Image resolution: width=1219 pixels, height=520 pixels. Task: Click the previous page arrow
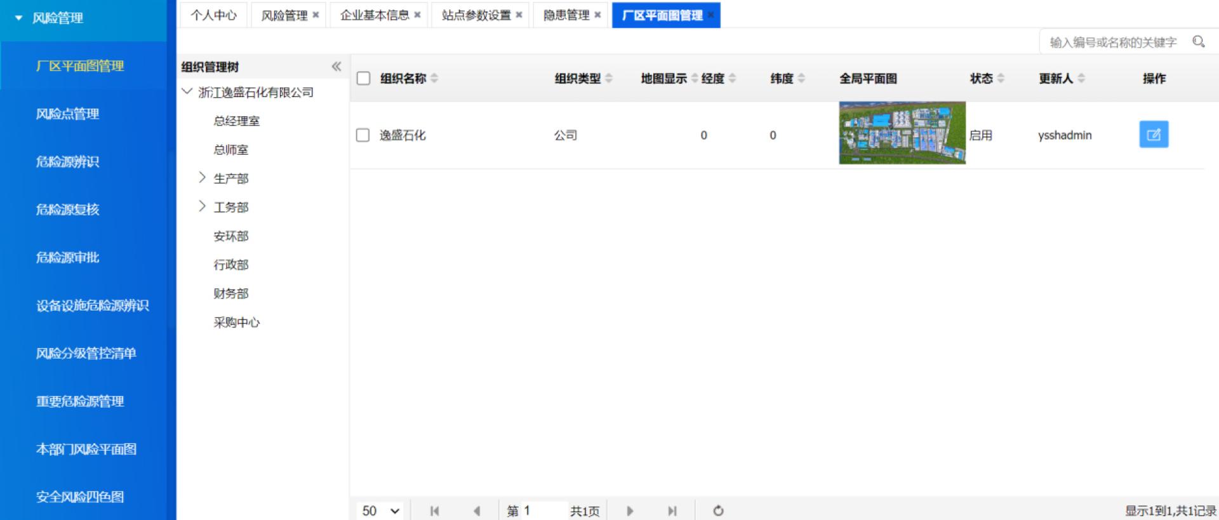[476, 510]
